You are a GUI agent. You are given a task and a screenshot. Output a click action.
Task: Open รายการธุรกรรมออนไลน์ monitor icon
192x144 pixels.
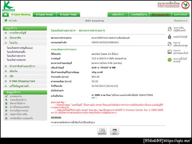(170, 52)
